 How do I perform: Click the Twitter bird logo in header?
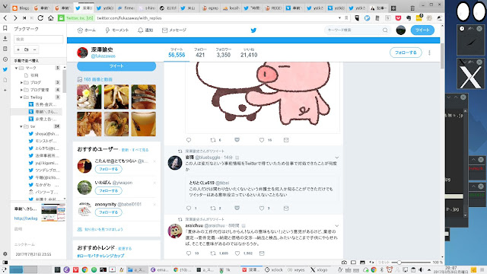(253, 30)
